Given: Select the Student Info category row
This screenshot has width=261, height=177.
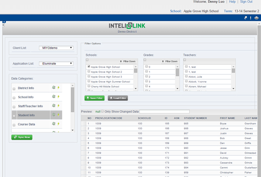Looking at the screenshot, I should tap(37, 115).
